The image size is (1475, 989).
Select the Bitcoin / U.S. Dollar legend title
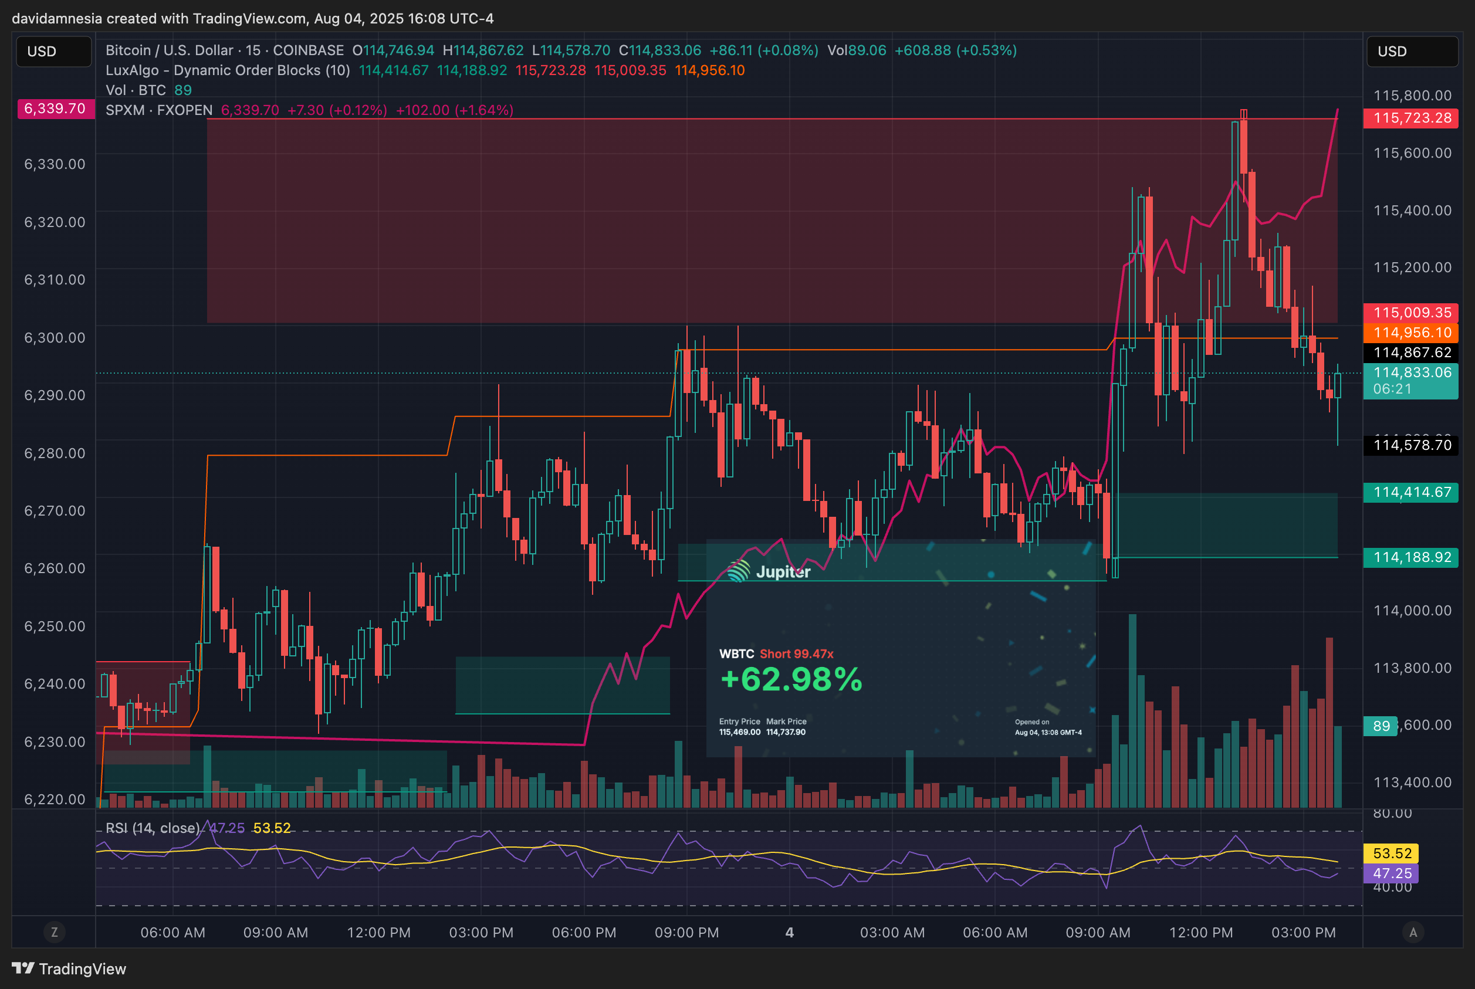click(x=225, y=50)
